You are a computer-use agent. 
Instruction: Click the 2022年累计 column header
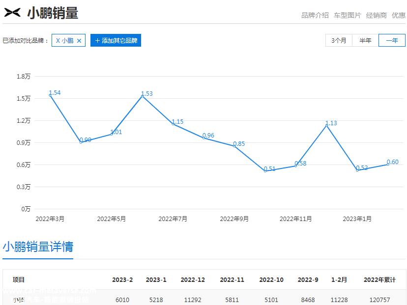tap(379, 280)
